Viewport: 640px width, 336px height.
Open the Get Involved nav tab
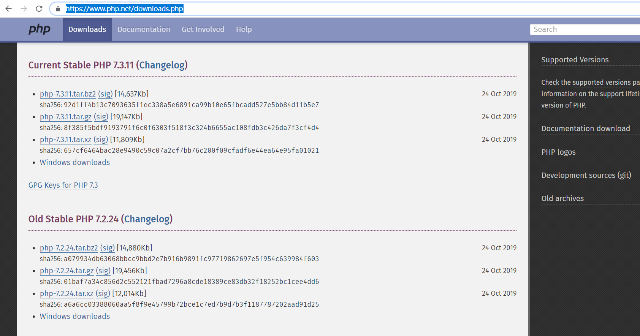point(203,29)
